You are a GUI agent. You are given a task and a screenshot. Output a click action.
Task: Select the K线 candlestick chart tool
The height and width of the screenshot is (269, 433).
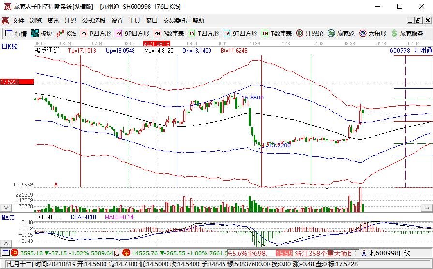(66, 34)
